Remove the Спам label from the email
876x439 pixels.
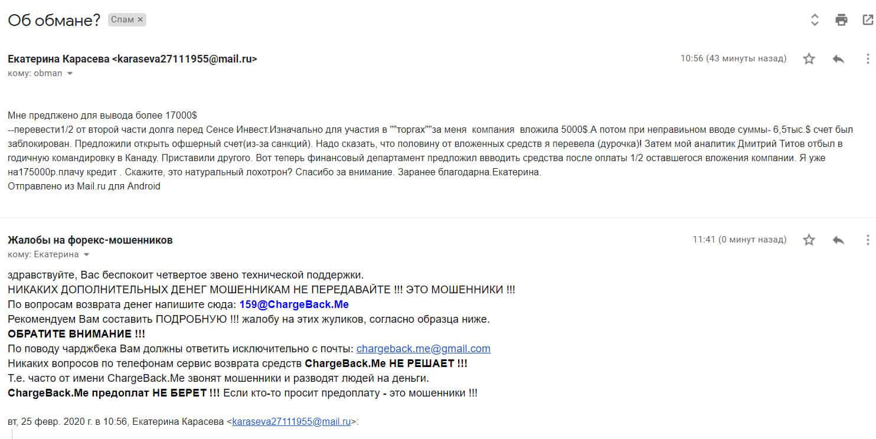coord(140,19)
